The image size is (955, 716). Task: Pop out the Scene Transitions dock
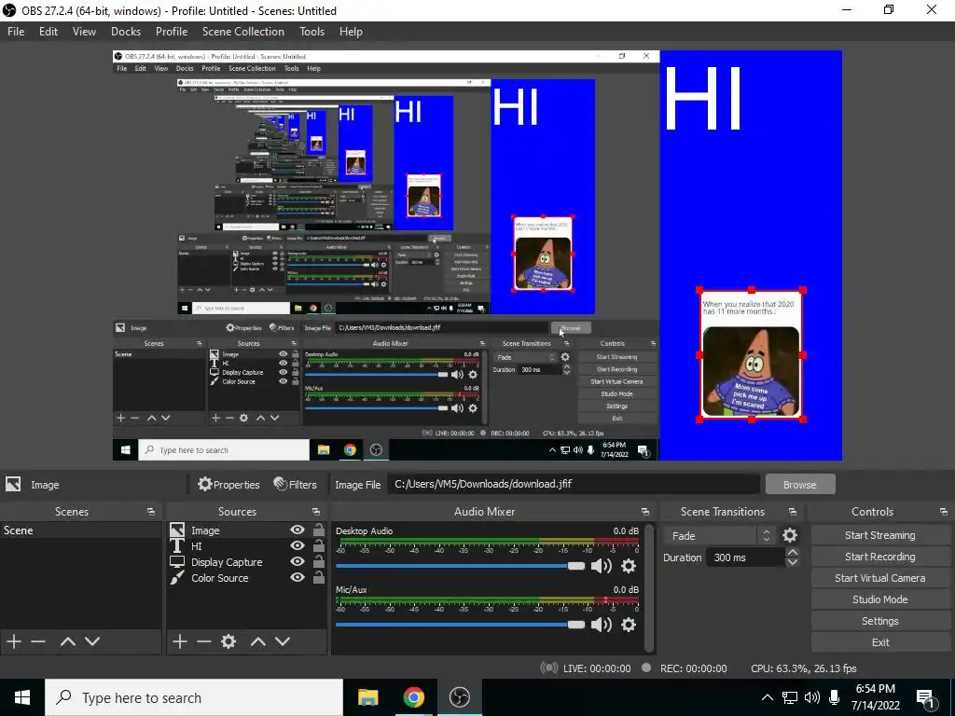(x=793, y=512)
